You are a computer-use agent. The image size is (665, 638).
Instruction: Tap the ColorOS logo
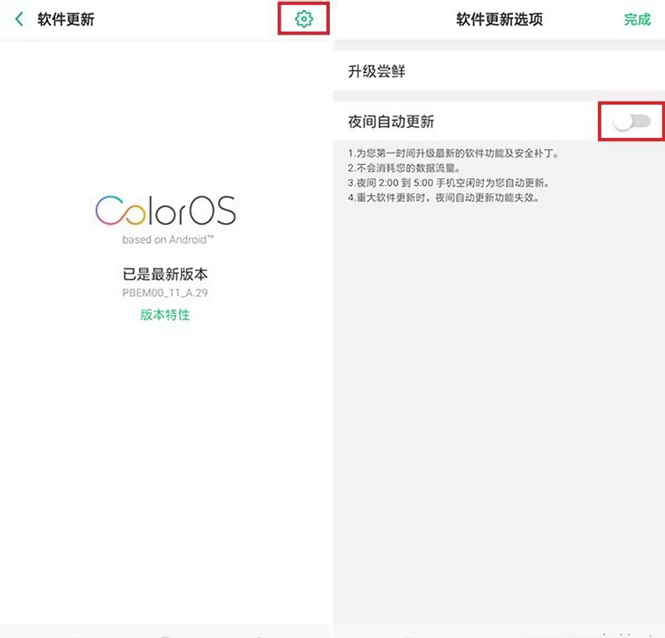pyautogui.click(x=165, y=211)
